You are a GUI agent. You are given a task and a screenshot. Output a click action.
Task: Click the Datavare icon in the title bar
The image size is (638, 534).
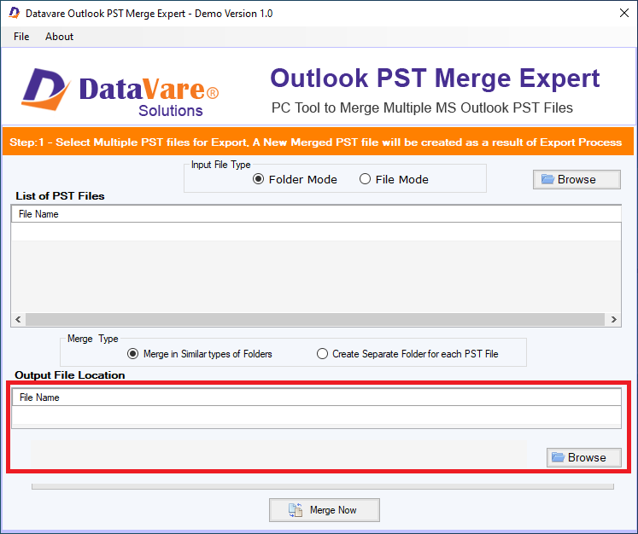(x=15, y=13)
